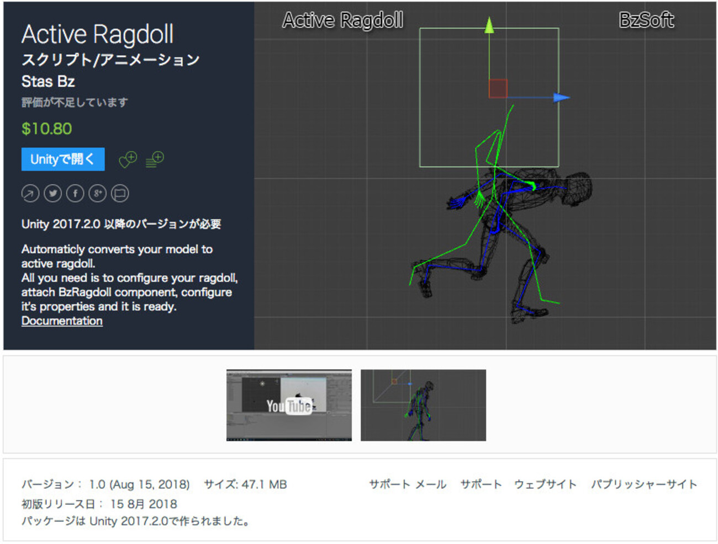Click the 初版リリース日 release date text
The height and width of the screenshot is (544, 718).
(x=99, y=504)
